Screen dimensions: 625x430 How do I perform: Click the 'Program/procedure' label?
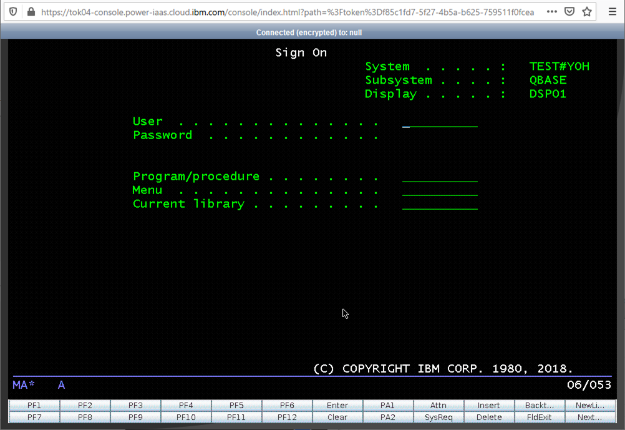point(196,177)
